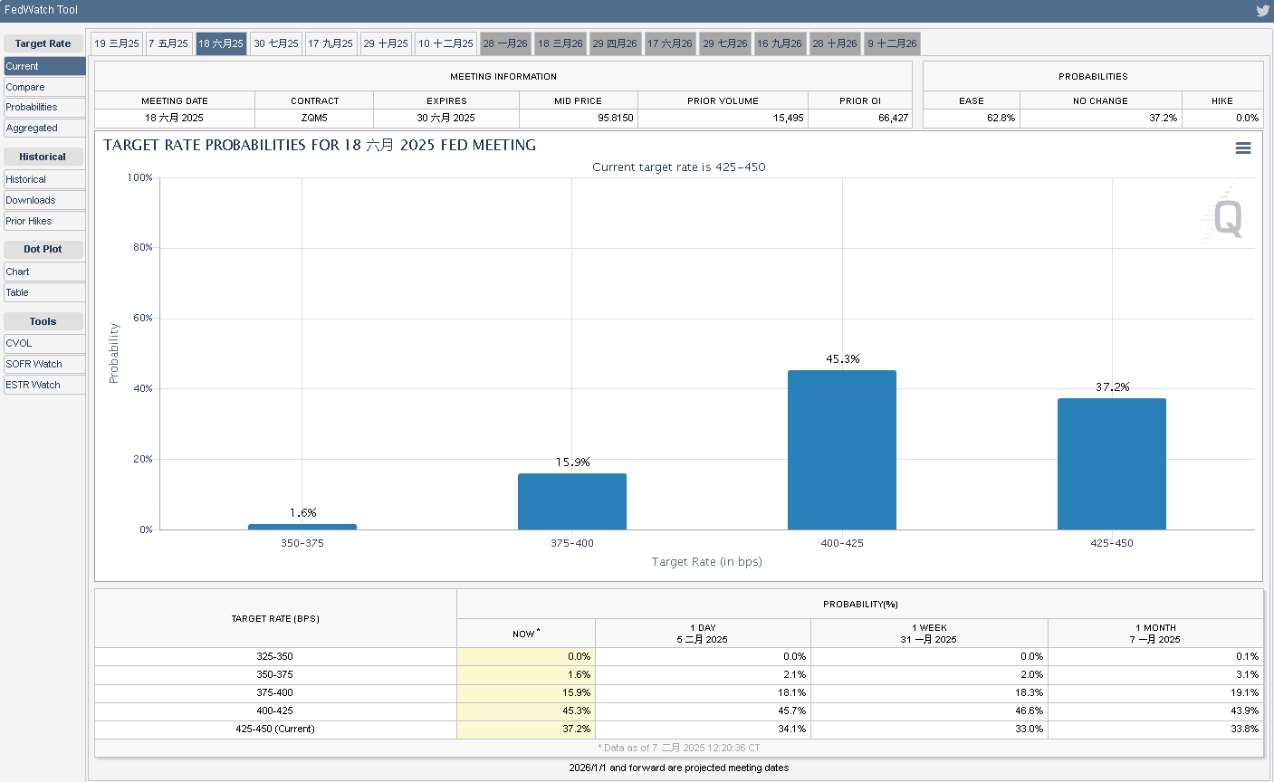Click the prior OI value 66,427
This screenshot has width=1274, height=782.
click(860, 119)
